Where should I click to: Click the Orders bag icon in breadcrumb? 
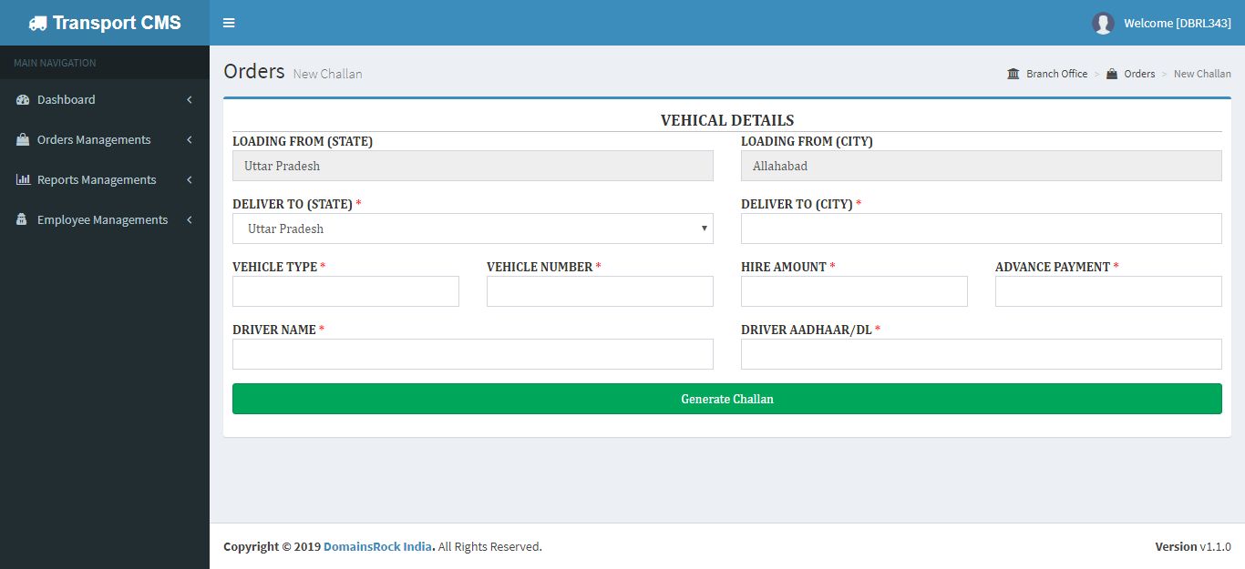point(1112,74)
